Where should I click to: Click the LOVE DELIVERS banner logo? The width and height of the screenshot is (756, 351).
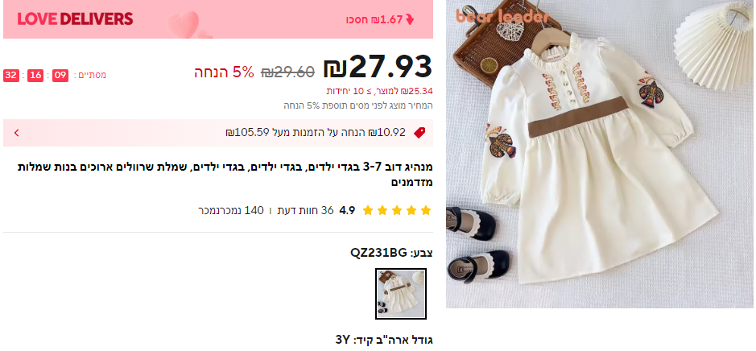coord(75,19)
